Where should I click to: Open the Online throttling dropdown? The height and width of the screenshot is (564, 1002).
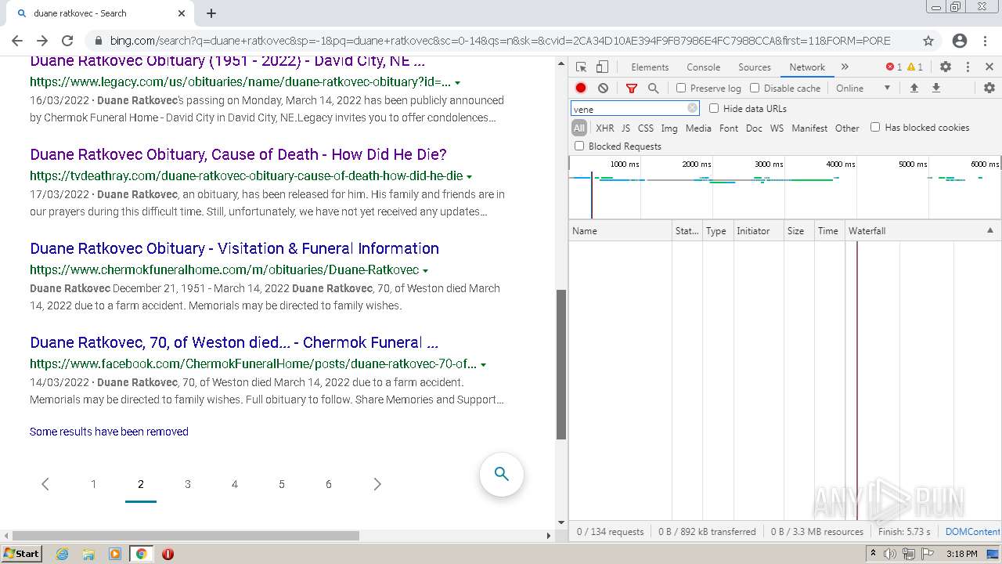click(x=863, y=89)
